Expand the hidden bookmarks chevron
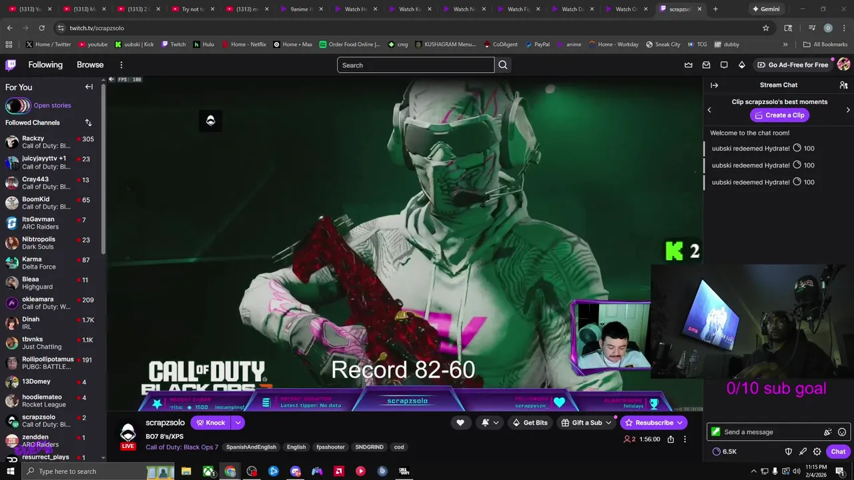 pyautogui.click(x=785, y=45)
